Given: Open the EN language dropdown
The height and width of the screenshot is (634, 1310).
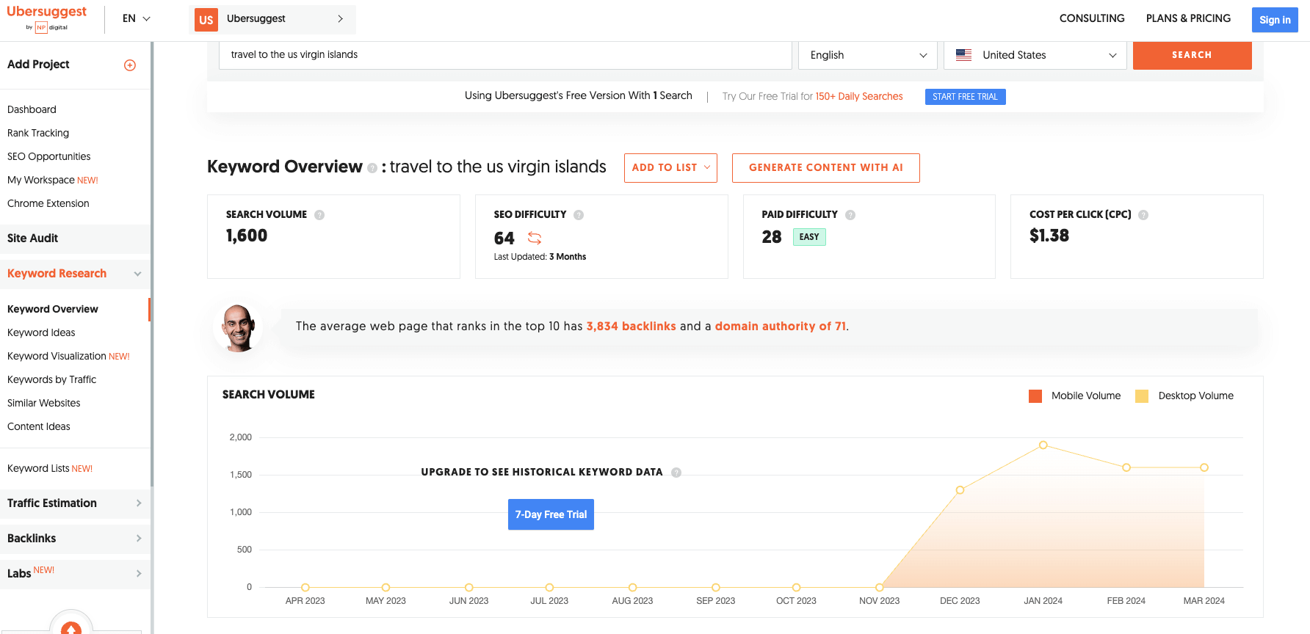Looking at the screenshot, I should click(137, 18).
